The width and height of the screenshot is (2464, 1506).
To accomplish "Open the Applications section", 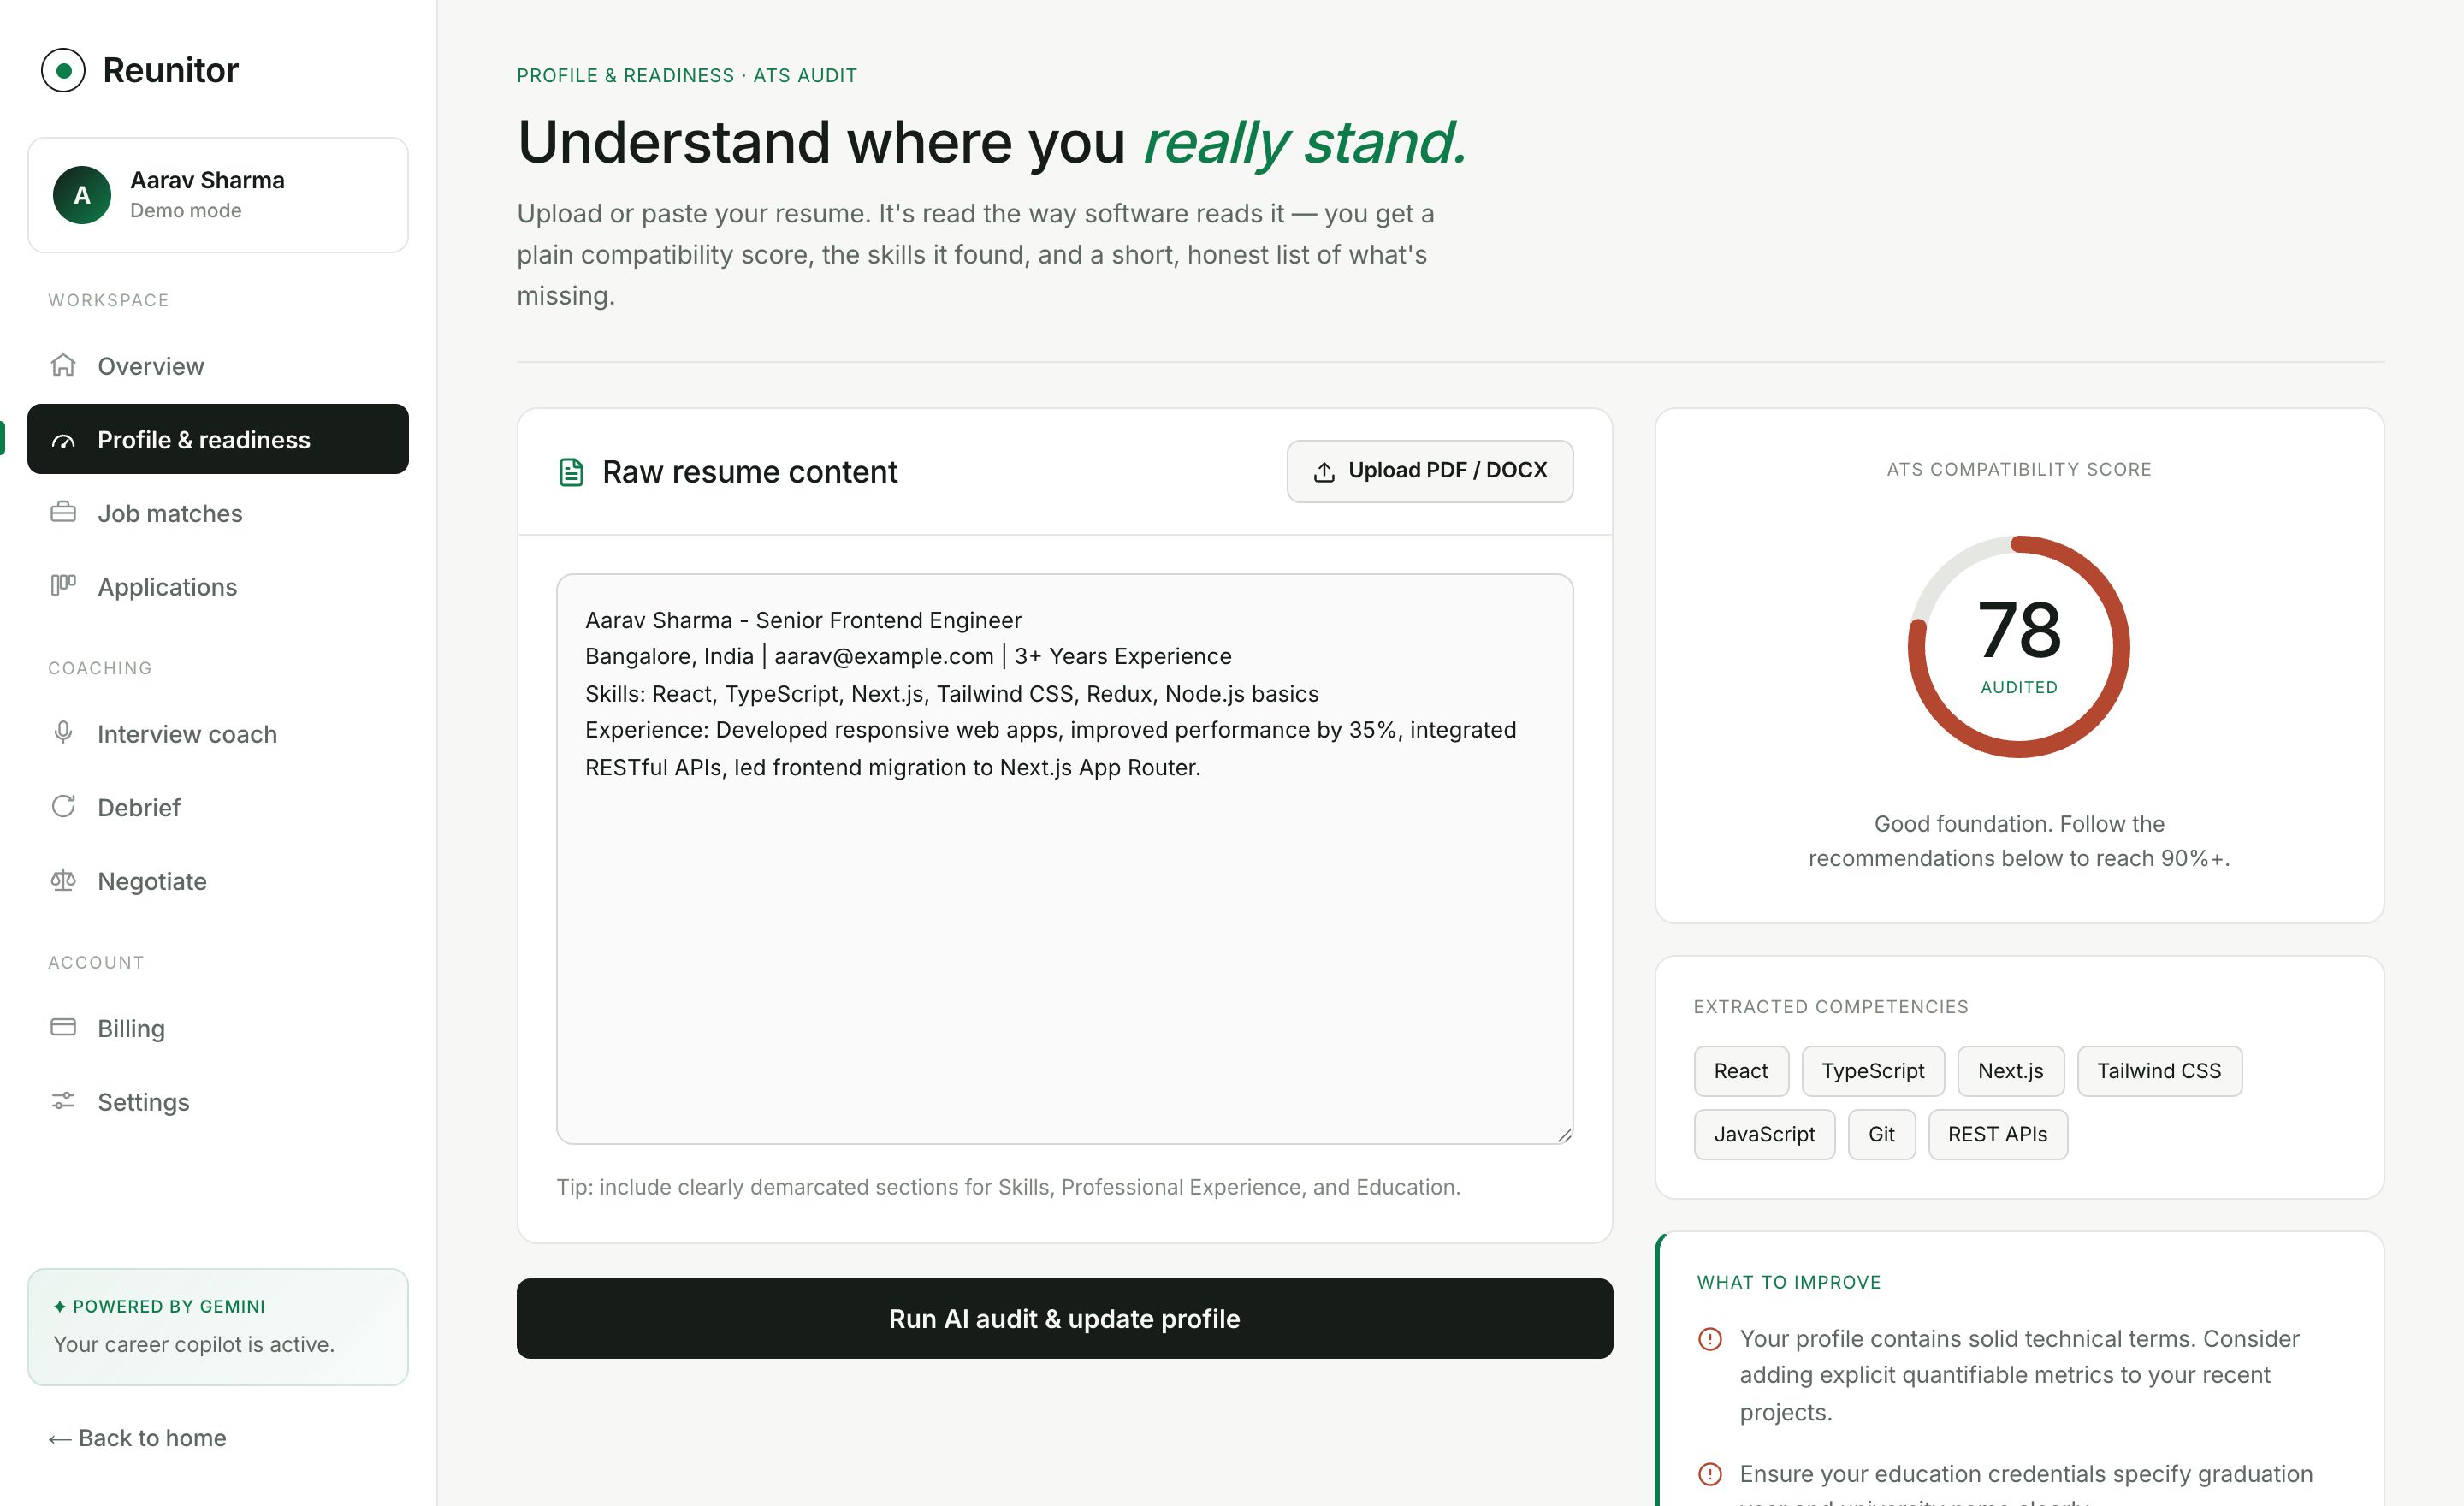I will 218,587.
